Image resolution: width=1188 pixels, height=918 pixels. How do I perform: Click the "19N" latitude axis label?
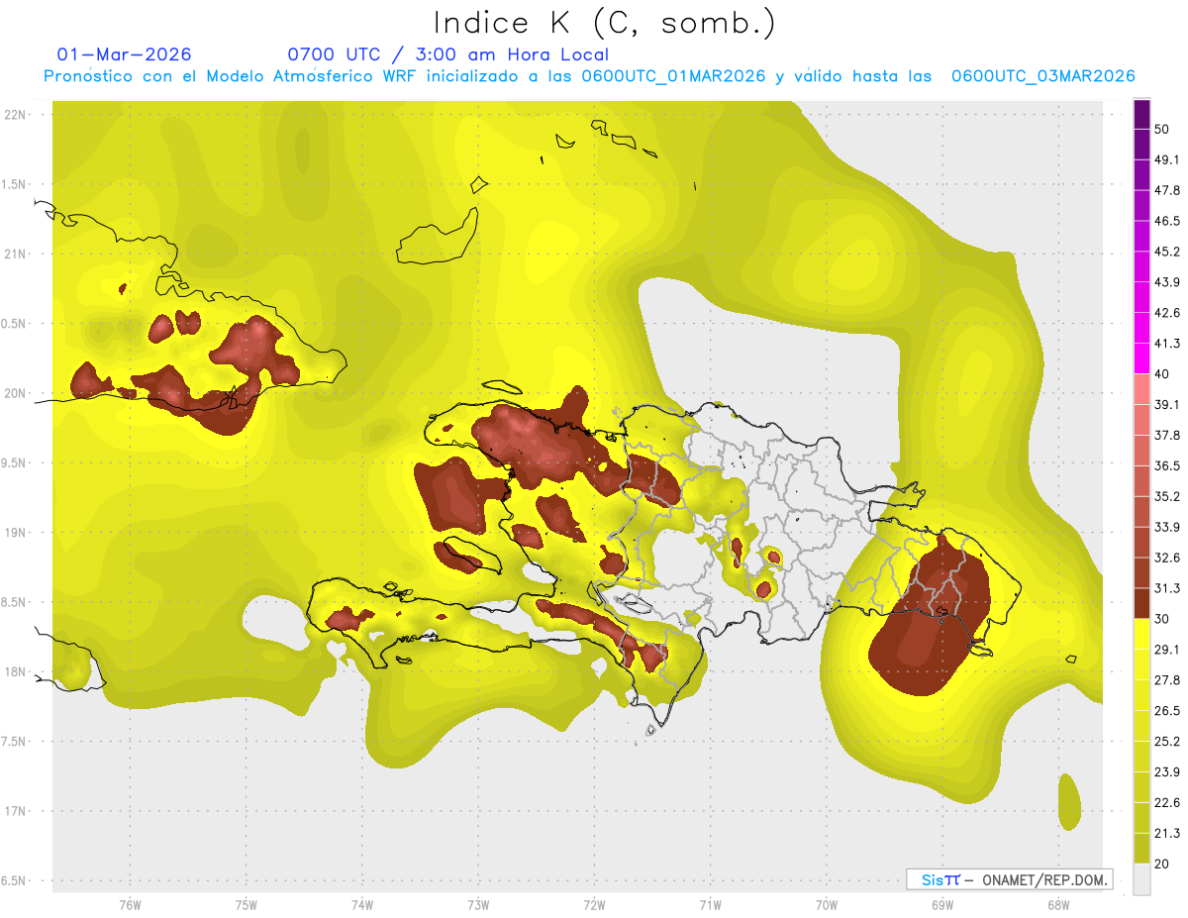point(14,533)
